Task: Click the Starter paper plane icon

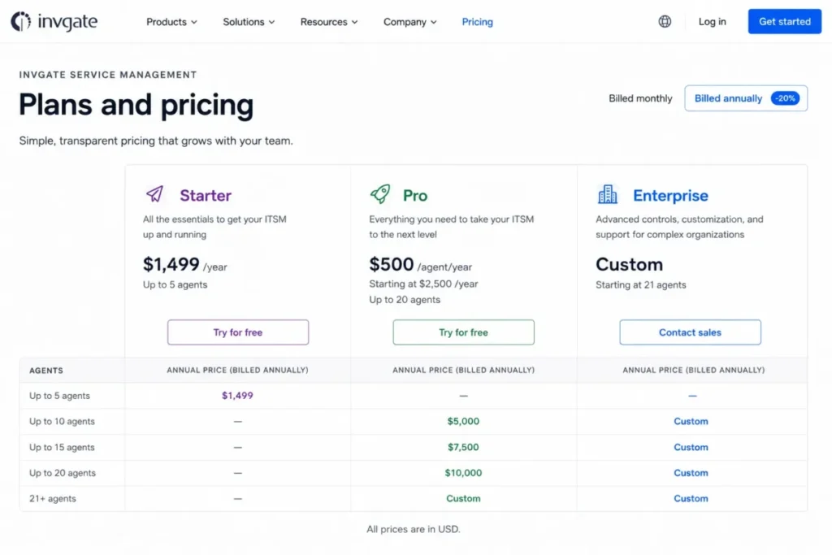Action: pyautogui.click(x=155, y=194)
